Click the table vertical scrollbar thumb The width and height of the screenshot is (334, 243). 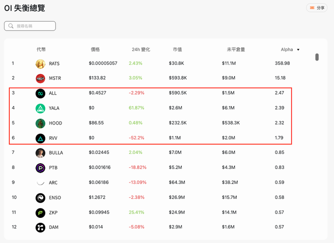(x=317, y=57)
